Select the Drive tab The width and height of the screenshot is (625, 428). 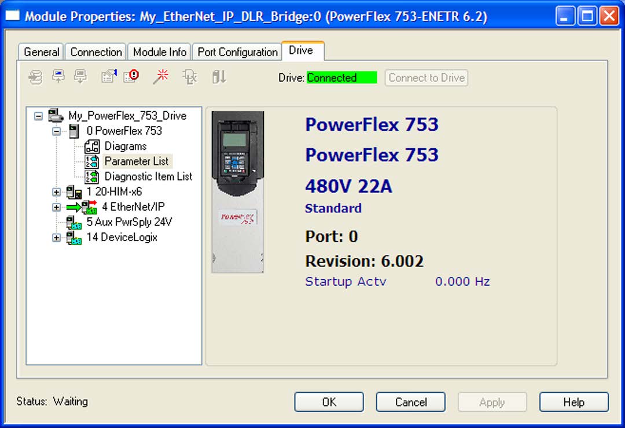tap(303, 51)
